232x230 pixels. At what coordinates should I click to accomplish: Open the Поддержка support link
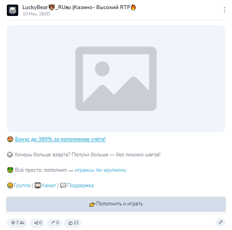coord(80,185)
